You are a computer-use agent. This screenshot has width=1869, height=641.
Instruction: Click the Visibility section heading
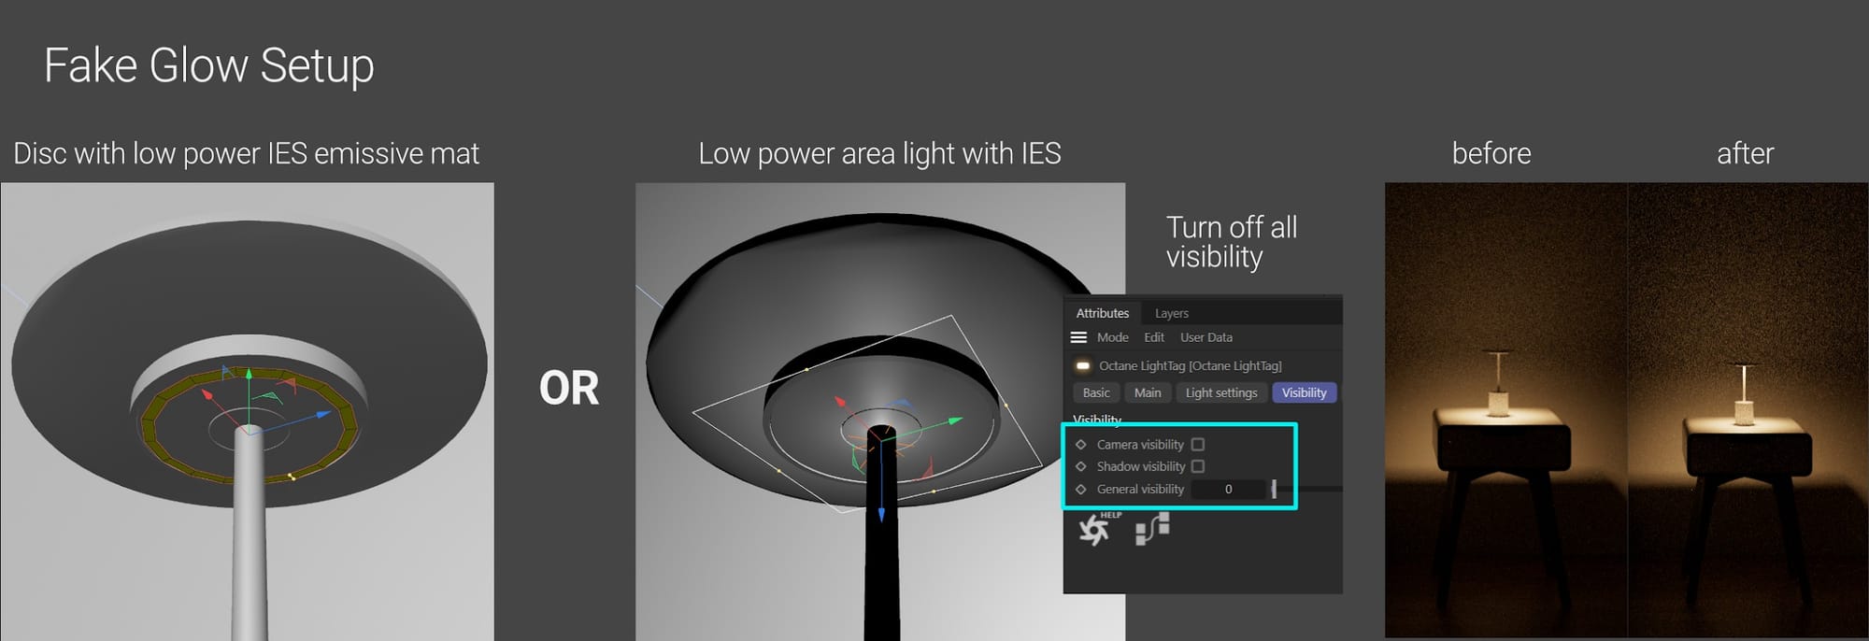point(1097,420)
